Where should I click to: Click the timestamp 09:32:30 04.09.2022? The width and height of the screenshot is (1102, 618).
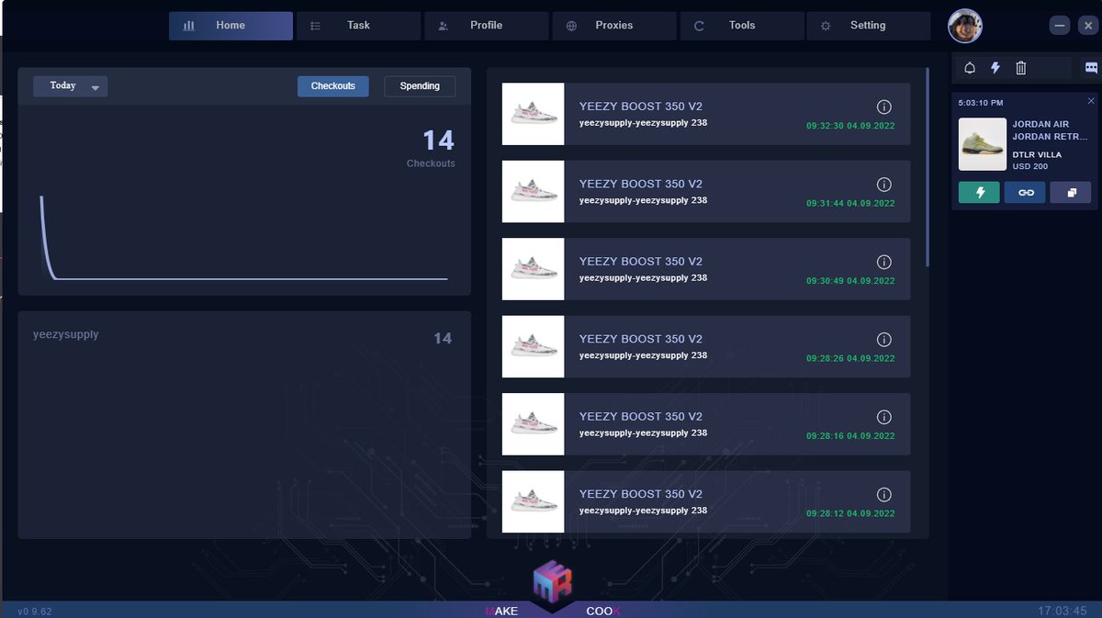click(850, 126)
